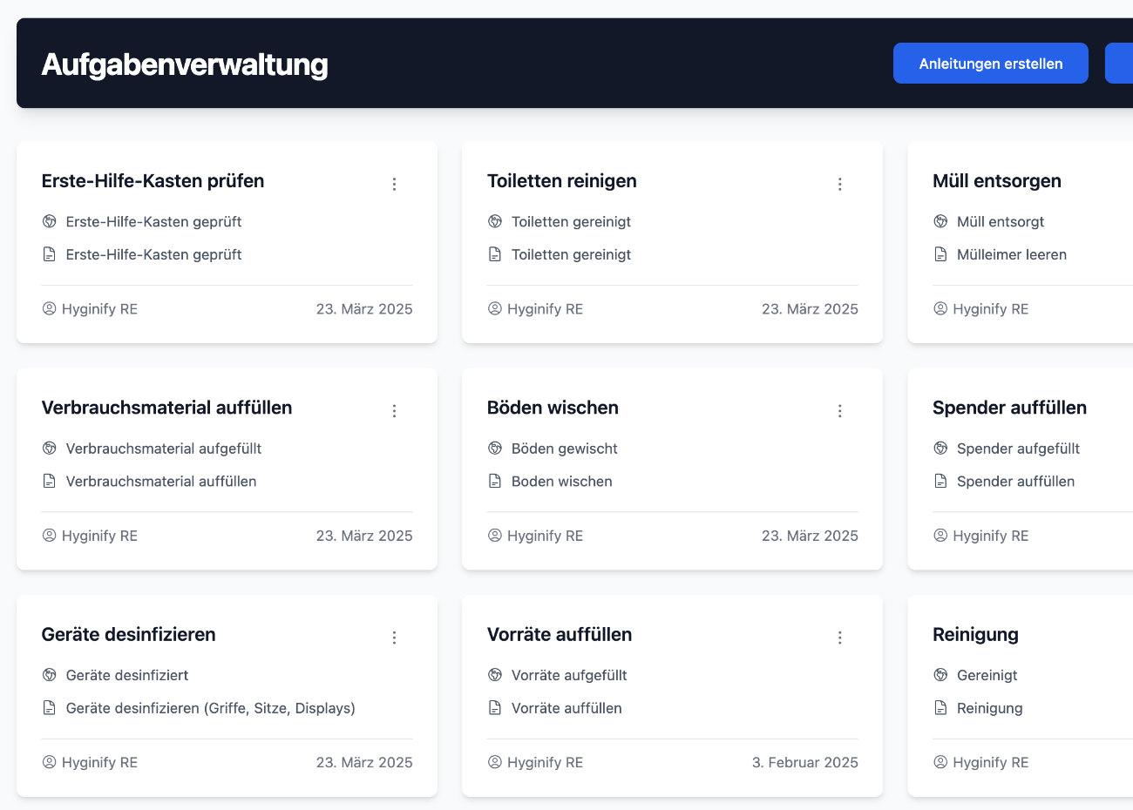Click document icon beside Geräte desinfizieren (Griffe, Sitze, Displays)
Image resolution: width=1133 pixels, height=810 pixels.
pyautogui.click(x=50, y=708)
